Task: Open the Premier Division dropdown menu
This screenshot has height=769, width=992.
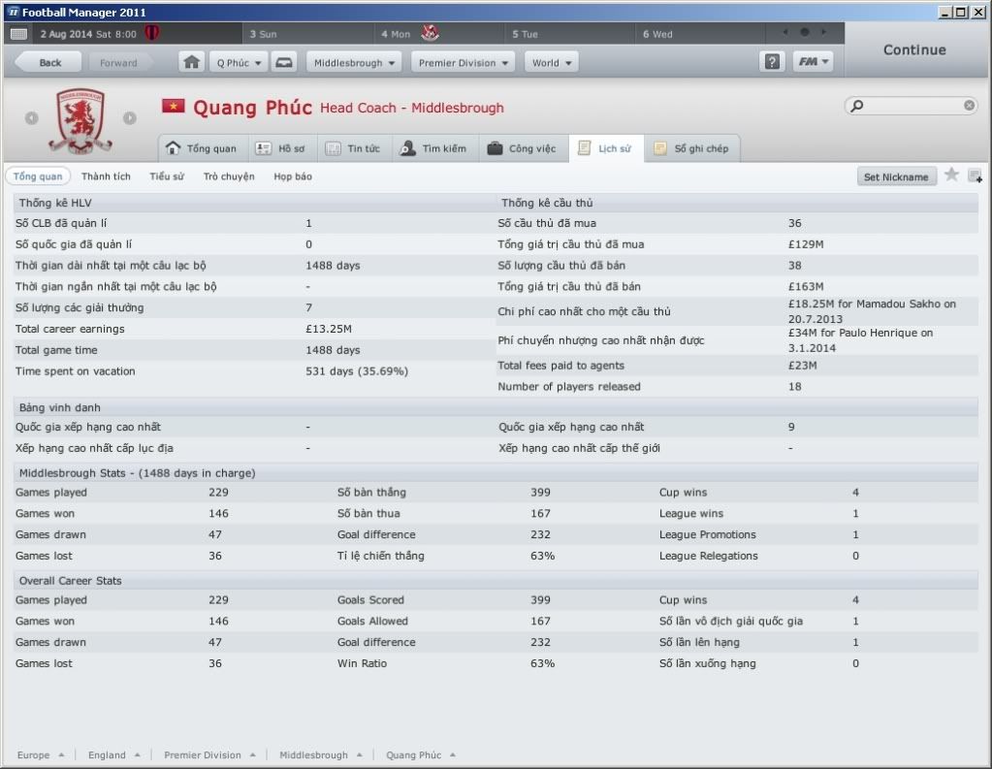Action: coord(464,62)
